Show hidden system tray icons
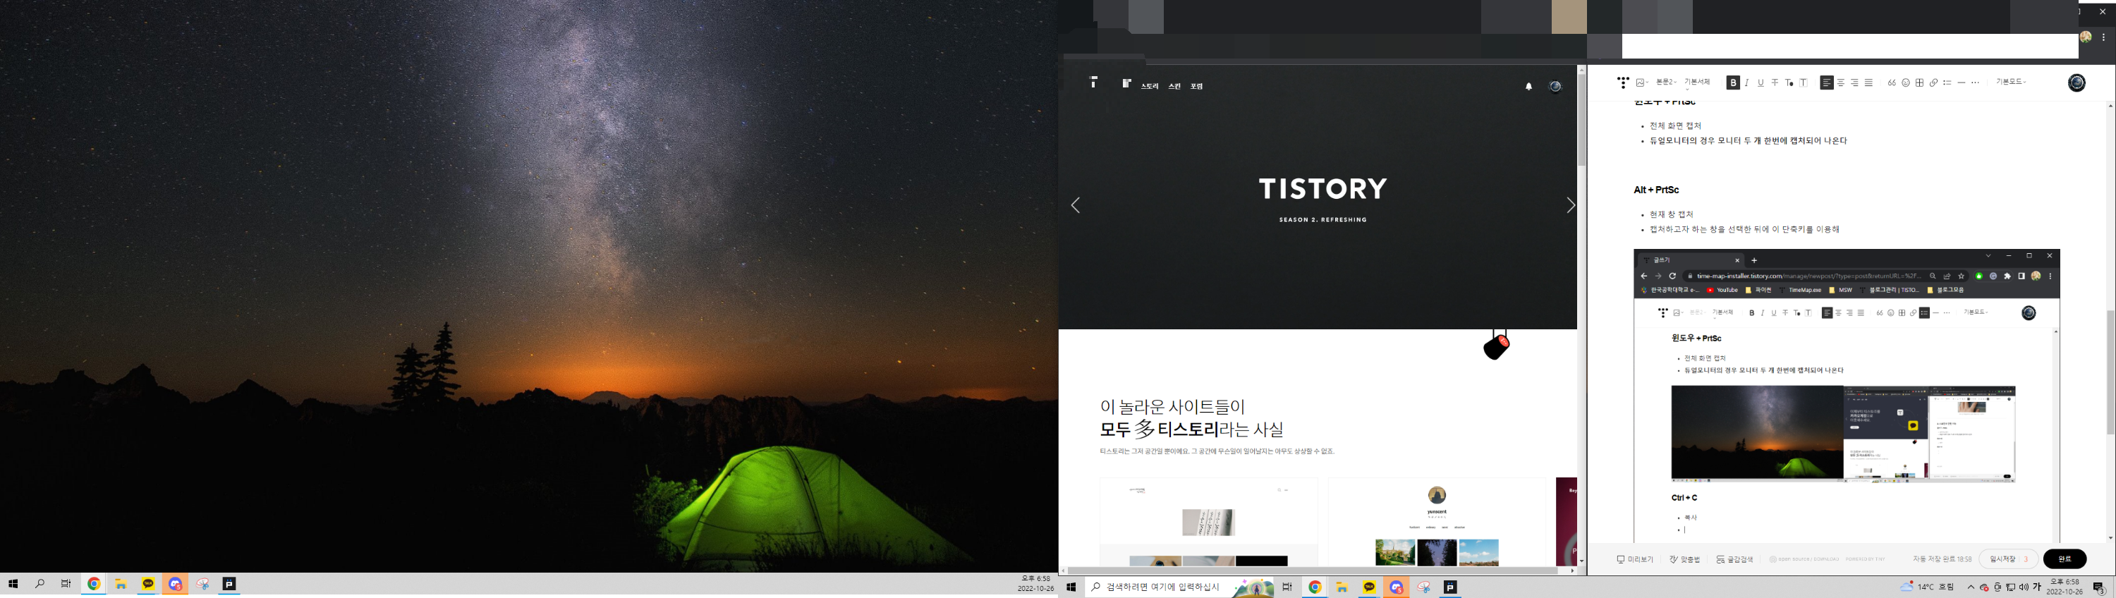 (x=1971, y=587)
